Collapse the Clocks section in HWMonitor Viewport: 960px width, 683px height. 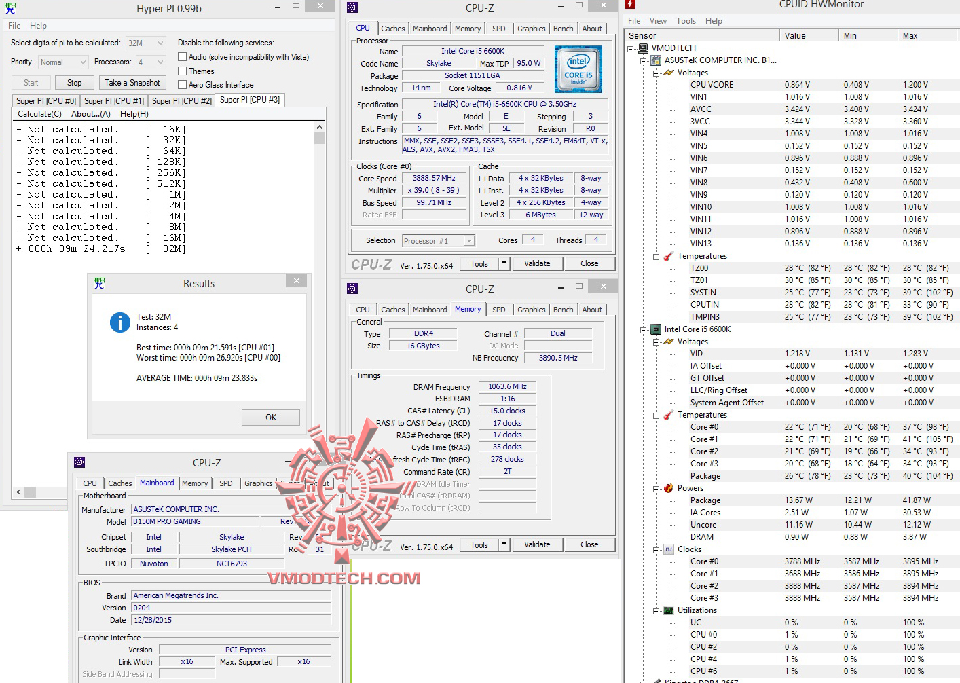pos(656,549)
